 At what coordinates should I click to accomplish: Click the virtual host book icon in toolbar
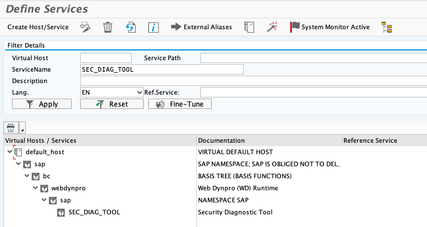(x=249, y=28)
